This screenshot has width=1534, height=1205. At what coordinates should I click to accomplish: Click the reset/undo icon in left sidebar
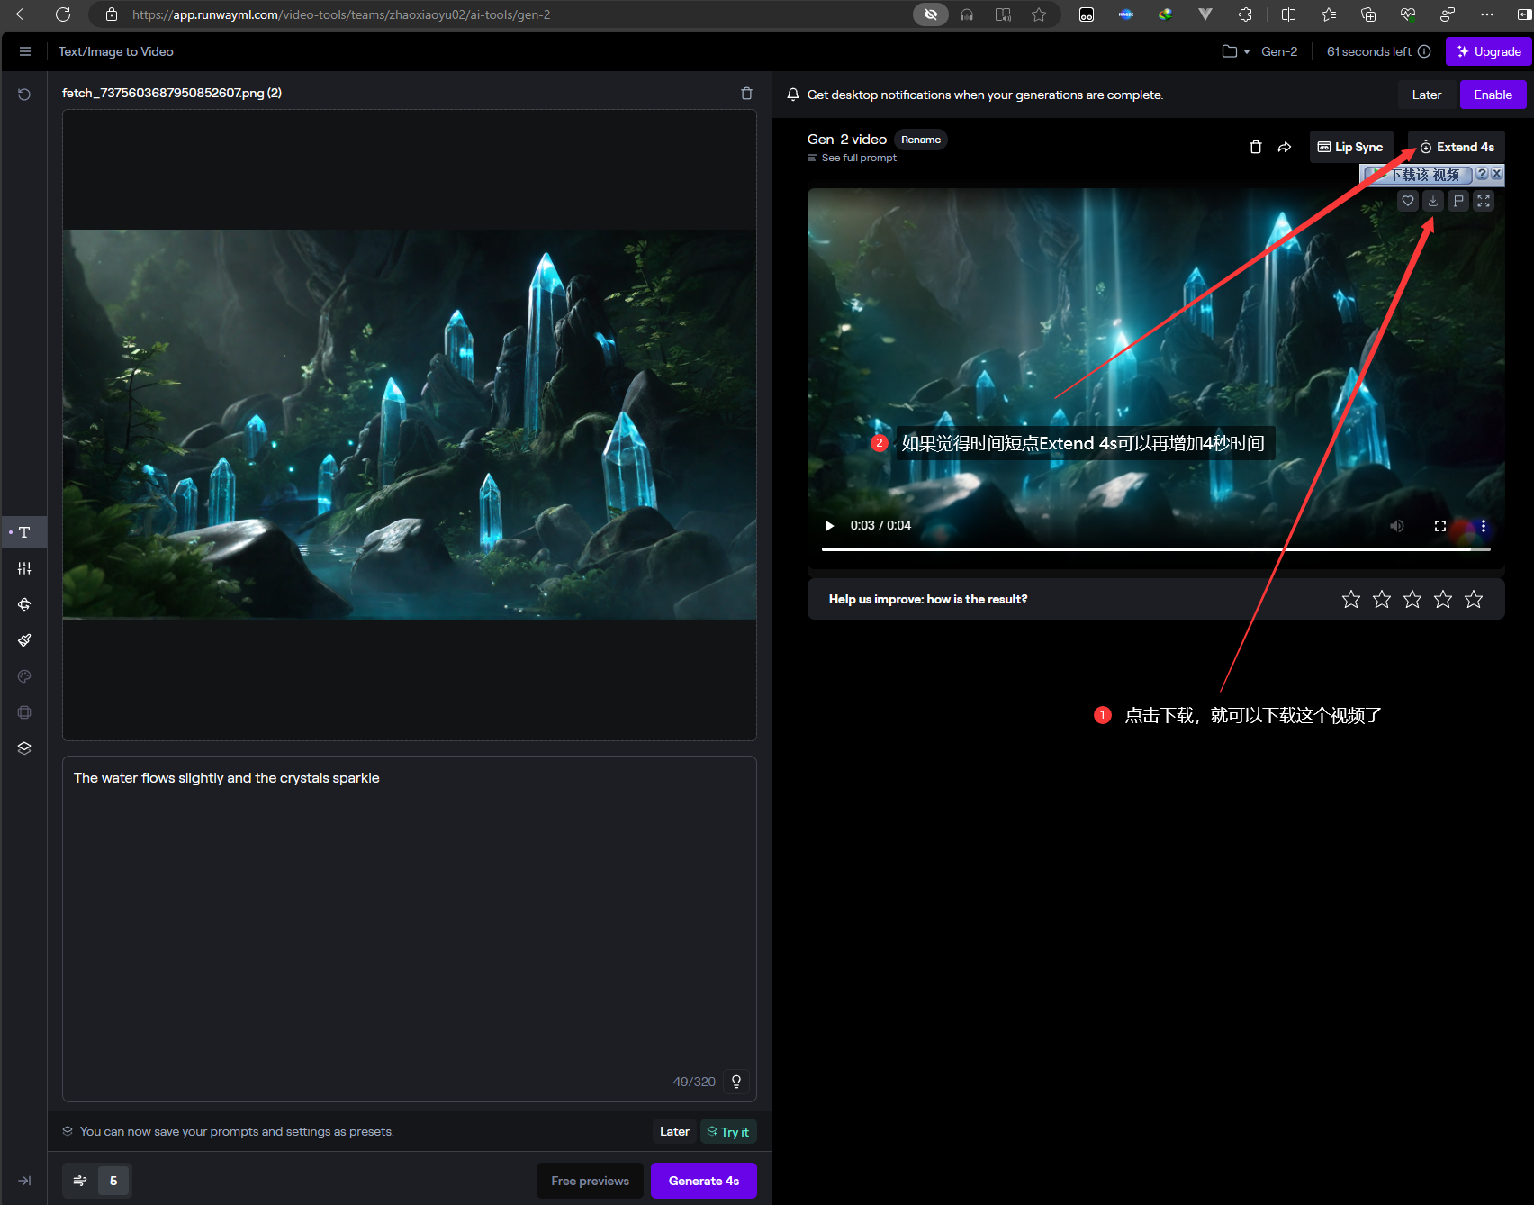(24, 95)
